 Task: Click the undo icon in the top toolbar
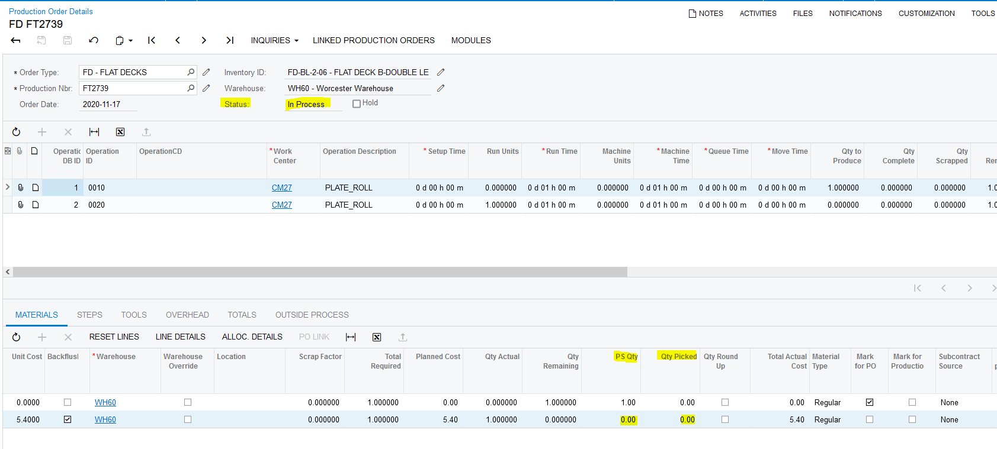tap(93, 40)
